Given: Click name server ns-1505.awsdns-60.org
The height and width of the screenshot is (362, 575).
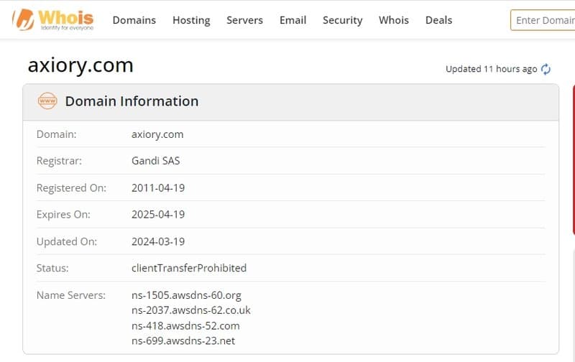Looking at the screenshot, I should 186,295.
